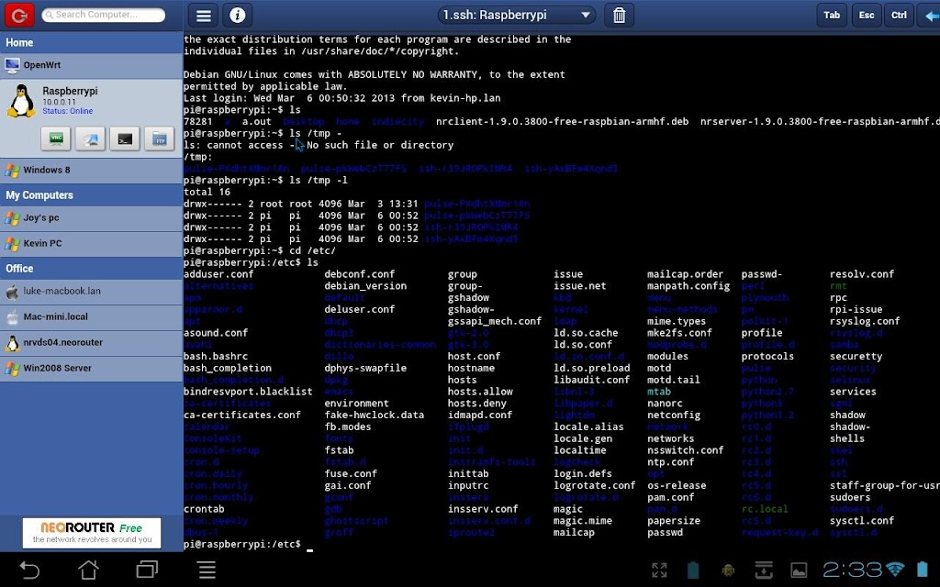Toggle the Ctrl modifier key

pos(899,16)
